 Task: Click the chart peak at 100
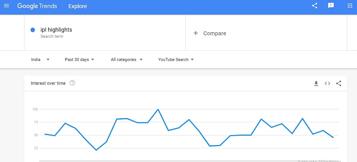(158, 109)
